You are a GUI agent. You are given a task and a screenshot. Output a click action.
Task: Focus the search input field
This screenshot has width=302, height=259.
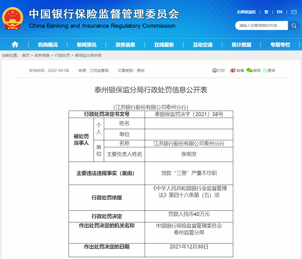pyautogui.click(x=261, y=25)
